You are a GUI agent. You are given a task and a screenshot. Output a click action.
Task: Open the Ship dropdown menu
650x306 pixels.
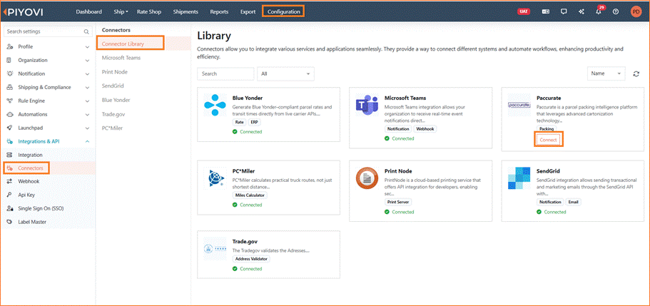121,11
